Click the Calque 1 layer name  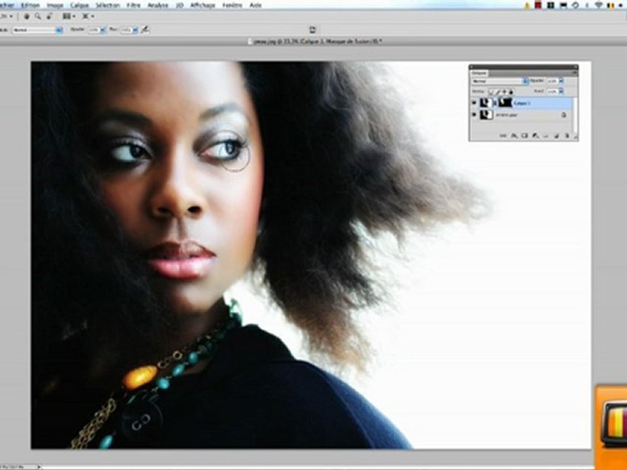[522, 103]
